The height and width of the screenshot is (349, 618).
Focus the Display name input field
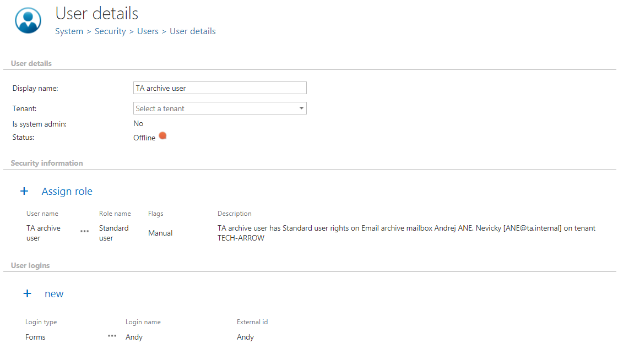point(220,88)
